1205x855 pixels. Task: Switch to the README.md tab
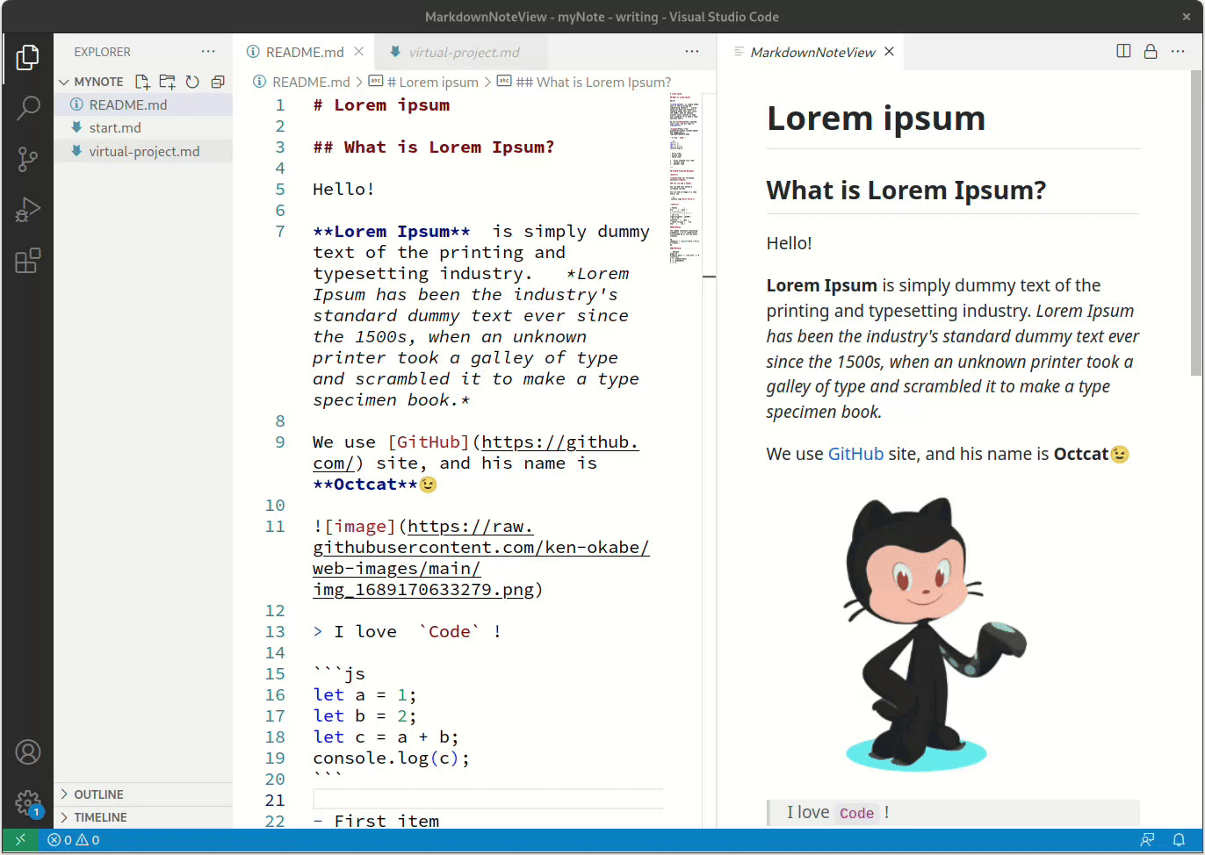[x=304, y=52]
